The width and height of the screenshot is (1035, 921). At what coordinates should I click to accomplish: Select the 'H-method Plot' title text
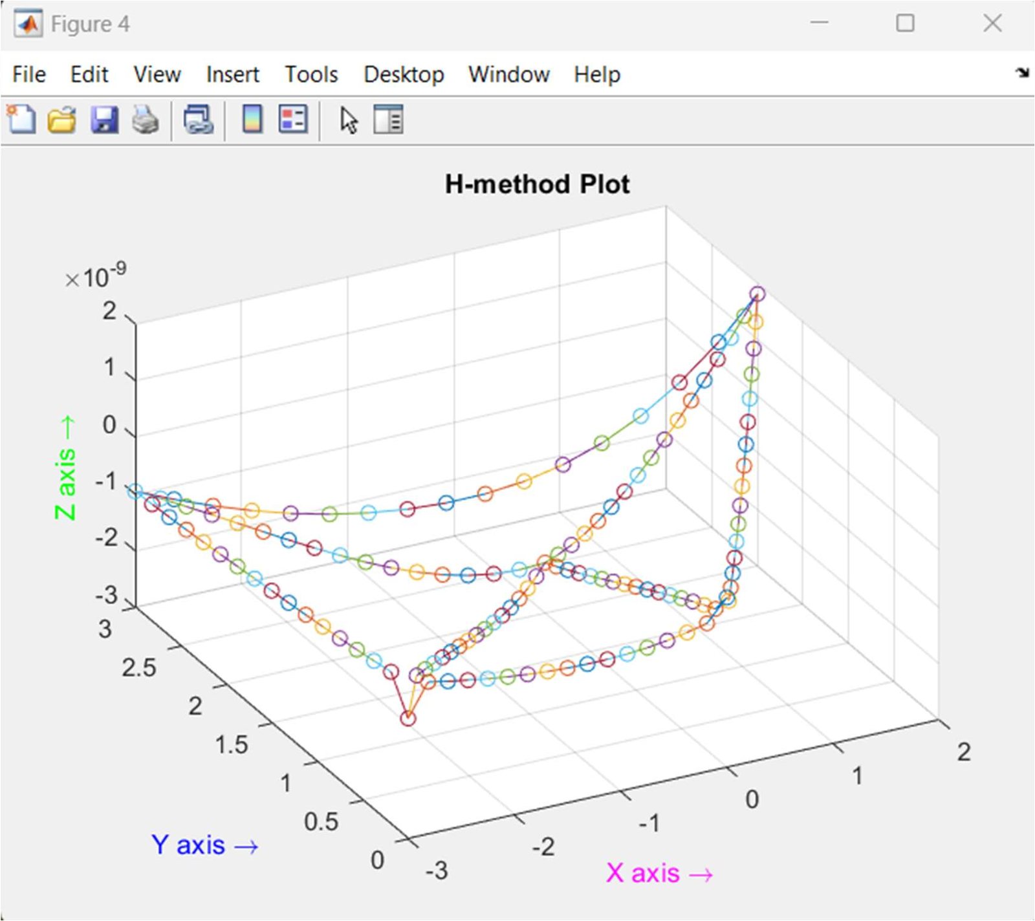pyautogui.click(x=537, y=184)
